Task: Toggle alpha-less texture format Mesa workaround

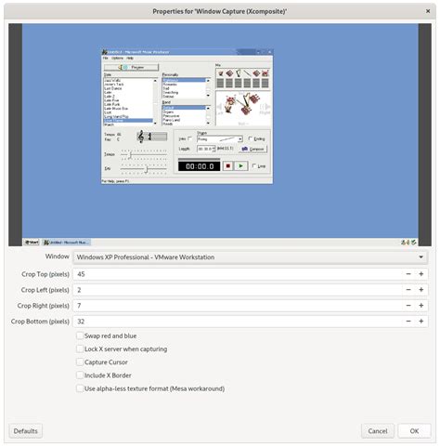Action: 80,388
